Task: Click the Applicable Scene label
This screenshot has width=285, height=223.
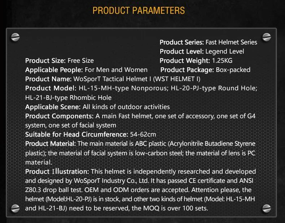Action: [53, 107]
